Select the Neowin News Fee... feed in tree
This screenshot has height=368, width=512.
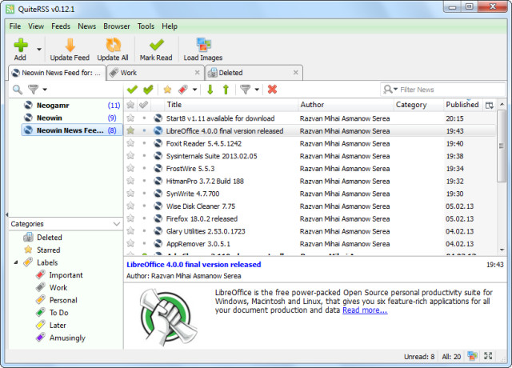[72, 130]
